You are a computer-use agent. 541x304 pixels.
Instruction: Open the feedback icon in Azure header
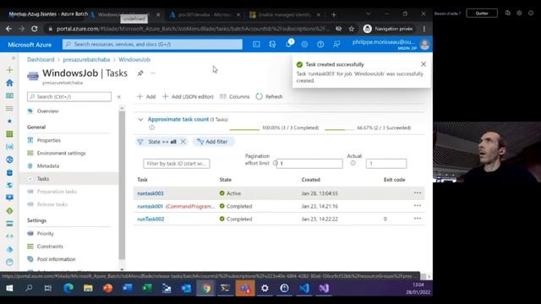[x=336, y=44]
